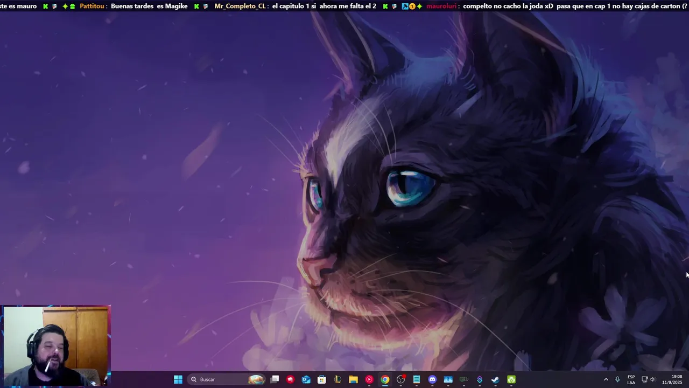Click the microphone tray icon
The height and width of the screenshot is (388, 689).
coord(617,379)
